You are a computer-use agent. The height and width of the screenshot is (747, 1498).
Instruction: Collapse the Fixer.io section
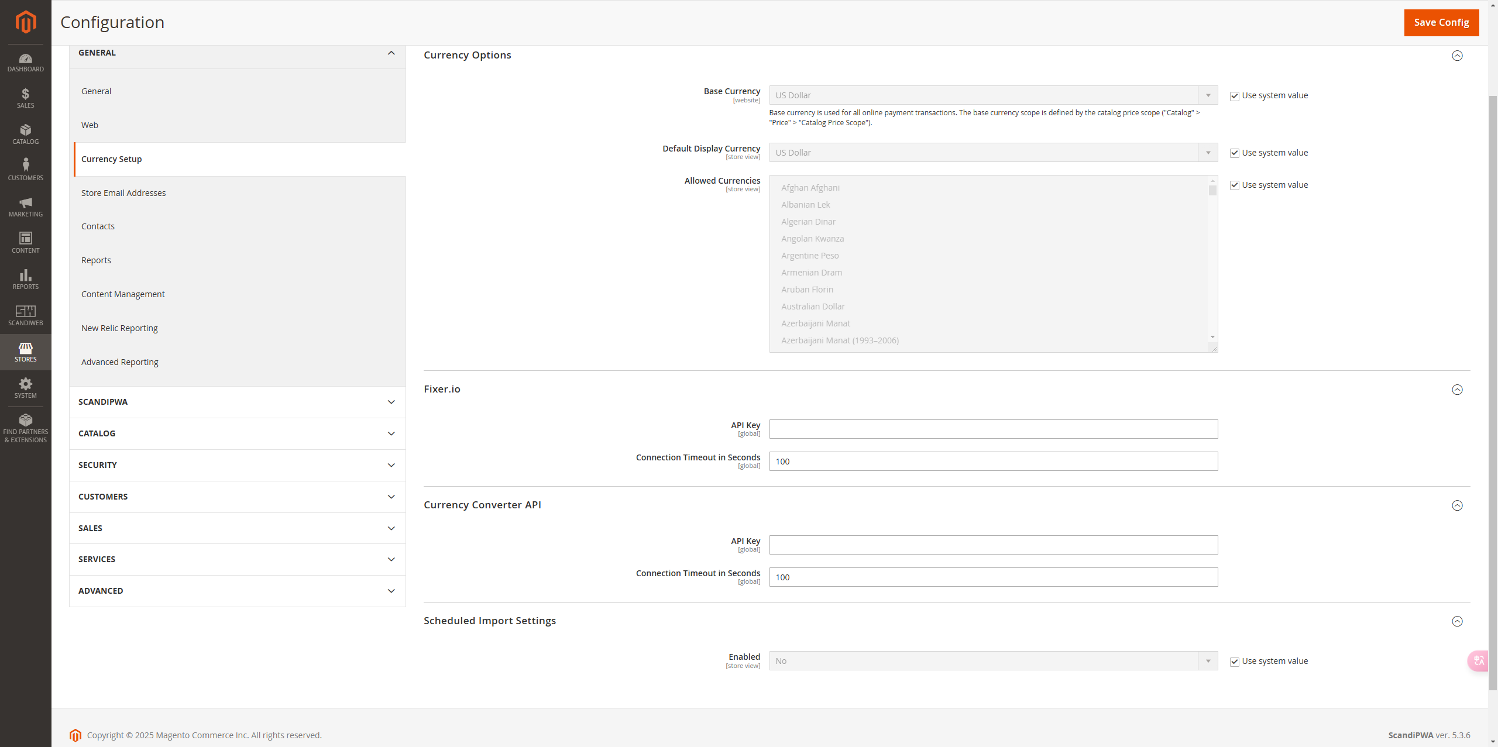[1457, 390]
